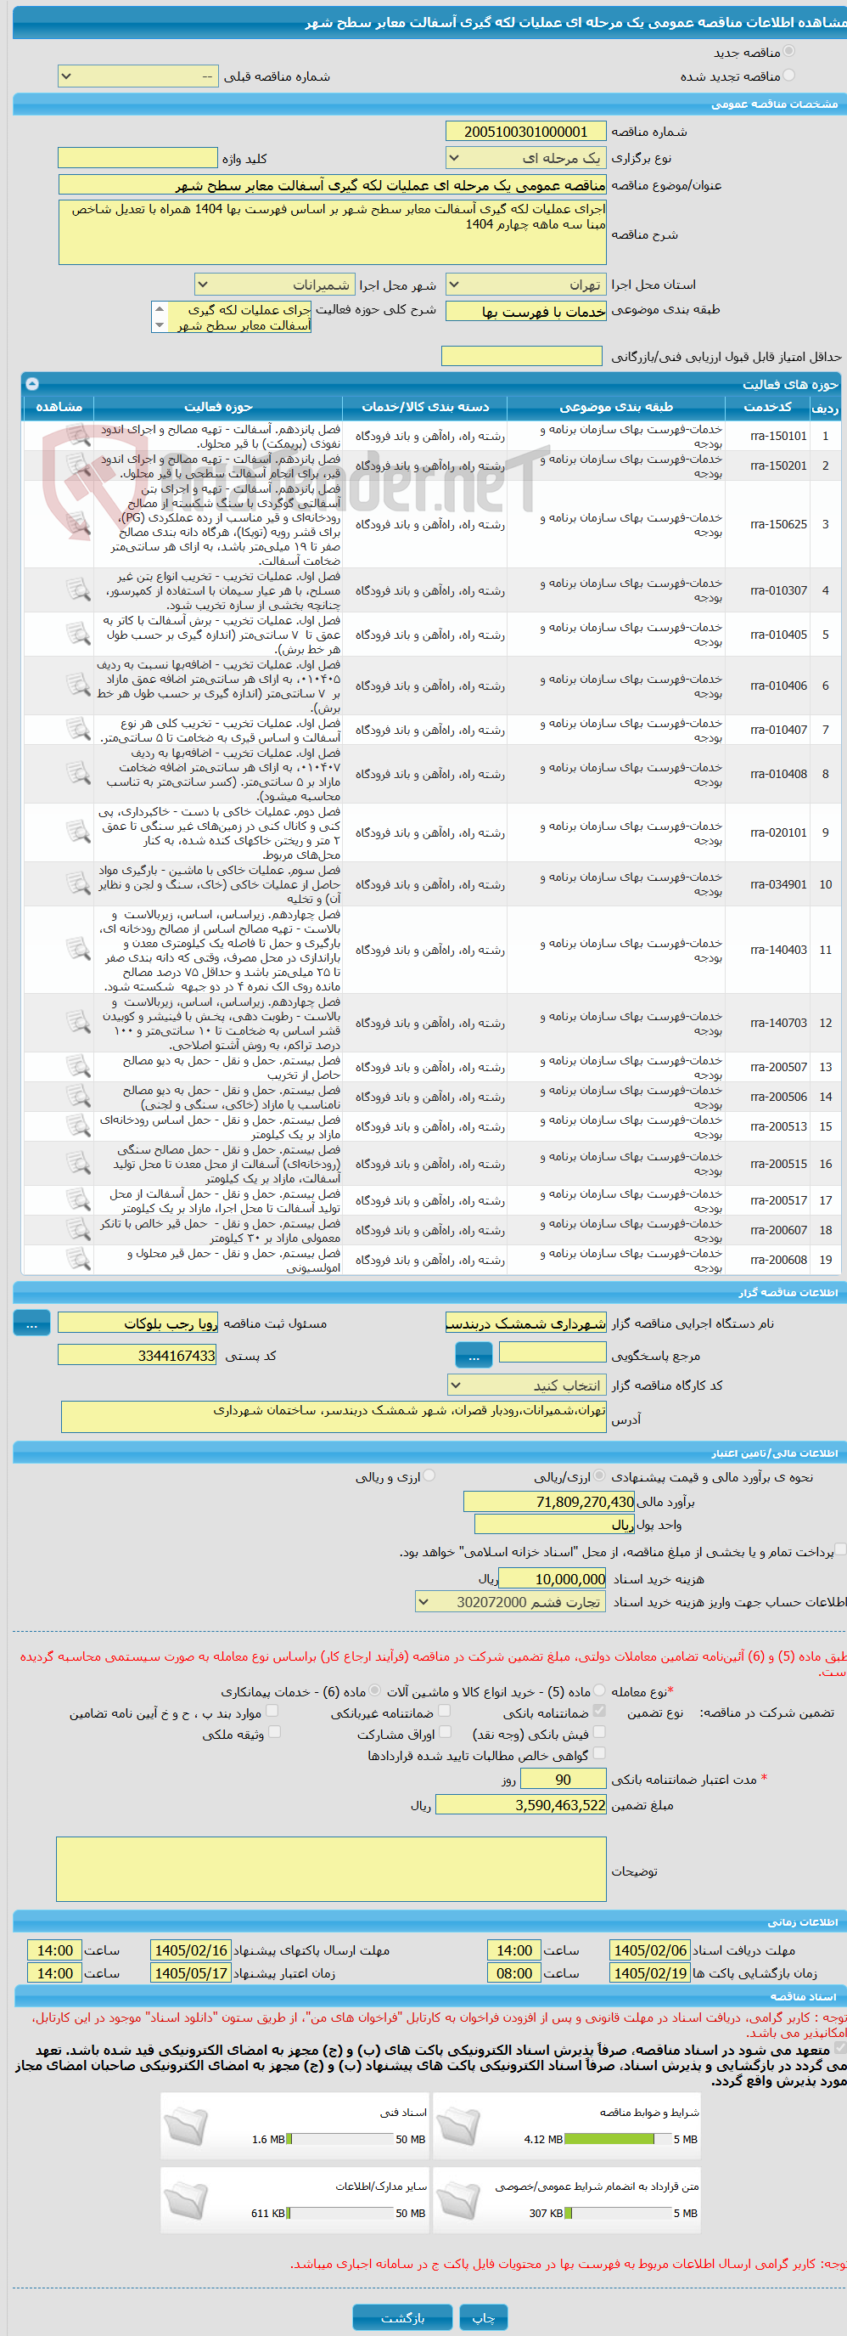Sort by the طبقه بندی موضوعی column header
This screenshot has width=847, height=2336.
point(616,407)
